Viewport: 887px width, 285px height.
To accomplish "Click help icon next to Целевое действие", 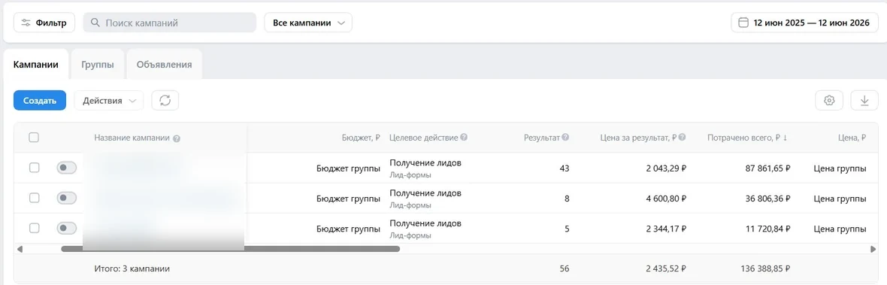I will pyautogui.click(x=464, y=138).
